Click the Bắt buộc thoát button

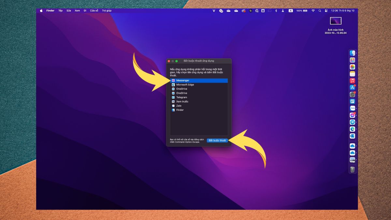coord(217,140)
